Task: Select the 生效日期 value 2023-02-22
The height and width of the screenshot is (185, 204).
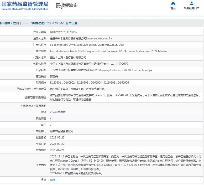Action: pyautogui.click(x=57, y=144)
